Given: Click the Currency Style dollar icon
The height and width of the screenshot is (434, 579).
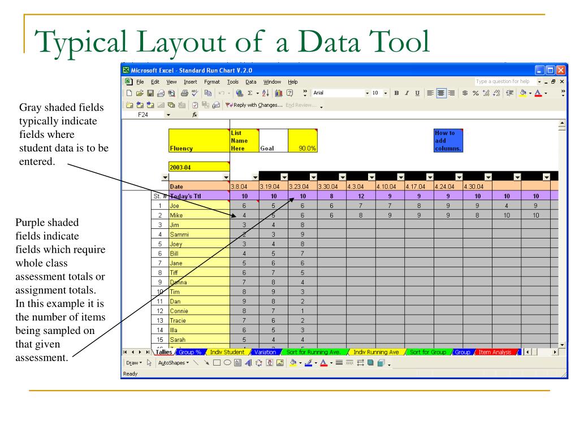Looking at the screenshot, I should [x=465, y=93].
